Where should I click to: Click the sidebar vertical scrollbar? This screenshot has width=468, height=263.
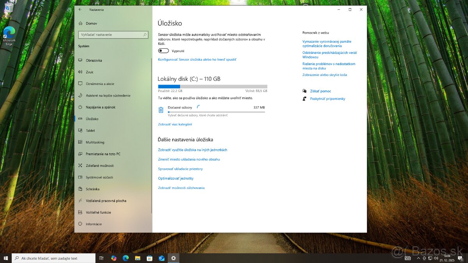click(x=151, y=136)
